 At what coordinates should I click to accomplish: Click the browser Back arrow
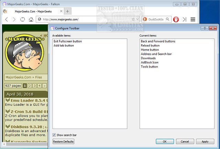coord(7,19)
